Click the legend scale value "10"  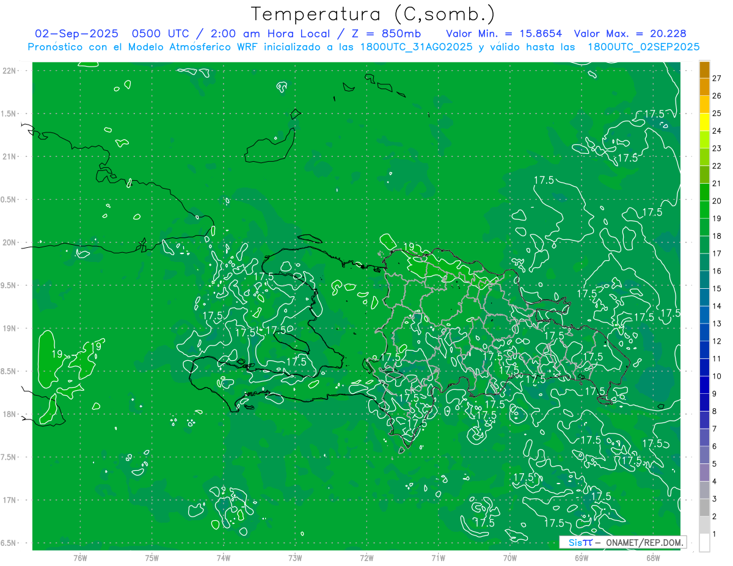click(717, 376)
